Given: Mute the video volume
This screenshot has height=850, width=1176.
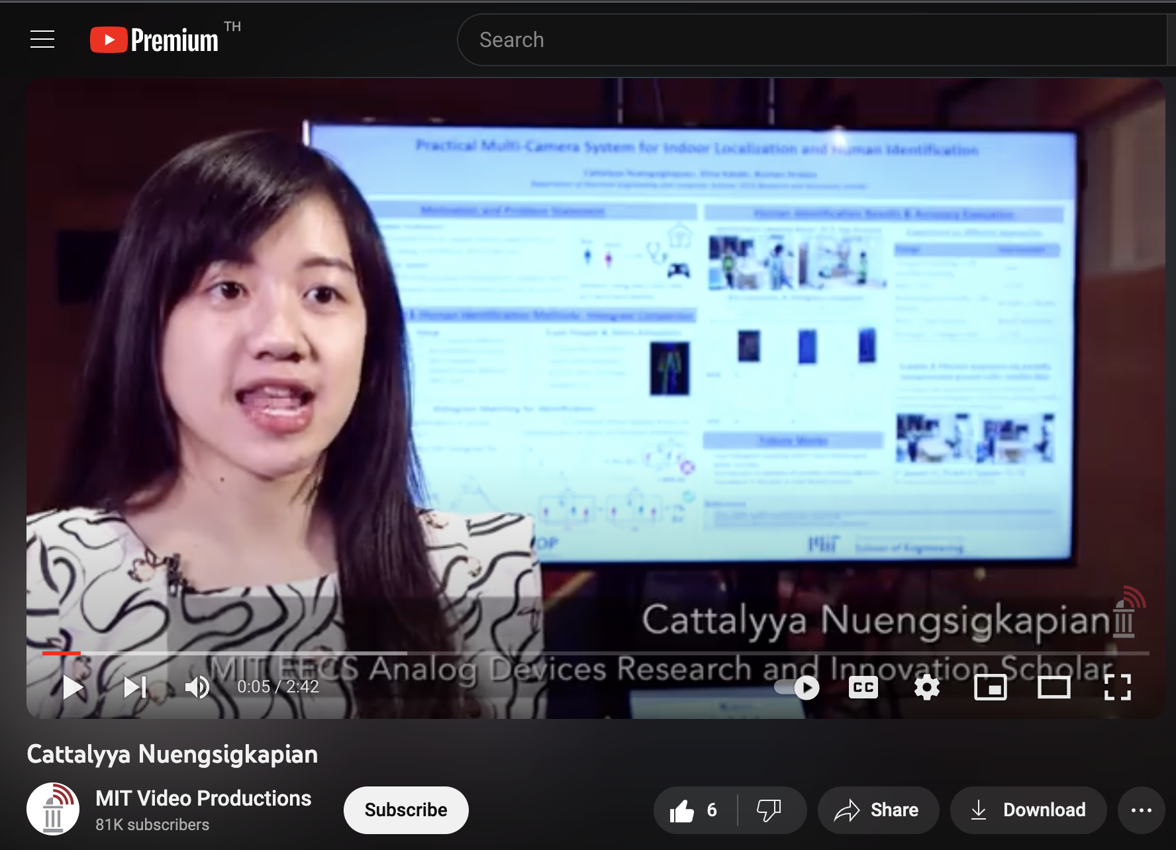Looking at the screenshot, I should click(197, 687).
